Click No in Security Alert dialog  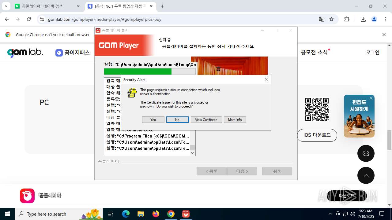point(177,120)
